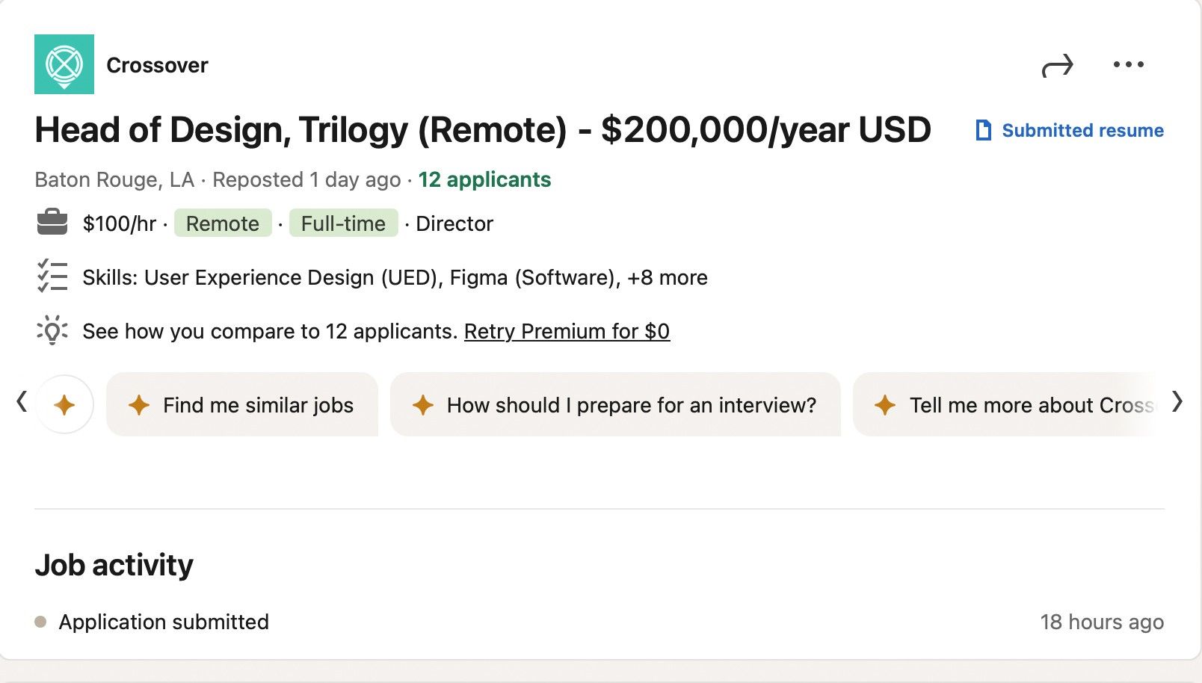Click the lightbulb insights icon

click(x=52, y=330)
